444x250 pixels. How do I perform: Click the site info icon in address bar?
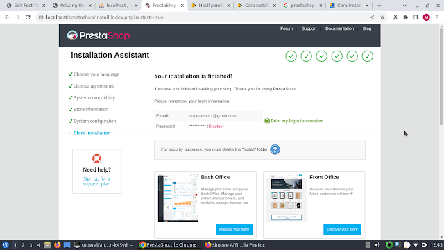(x=41, y=17)
